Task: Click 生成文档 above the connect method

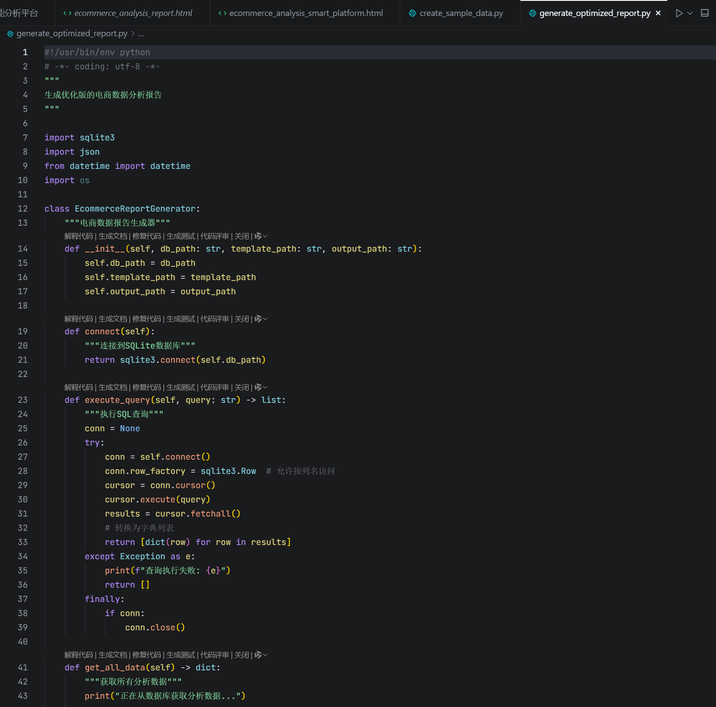Action: click(112, 319)
